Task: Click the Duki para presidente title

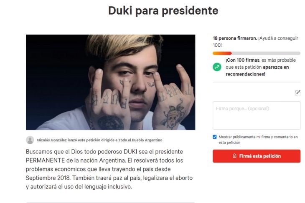Action: tap(163, 10)
